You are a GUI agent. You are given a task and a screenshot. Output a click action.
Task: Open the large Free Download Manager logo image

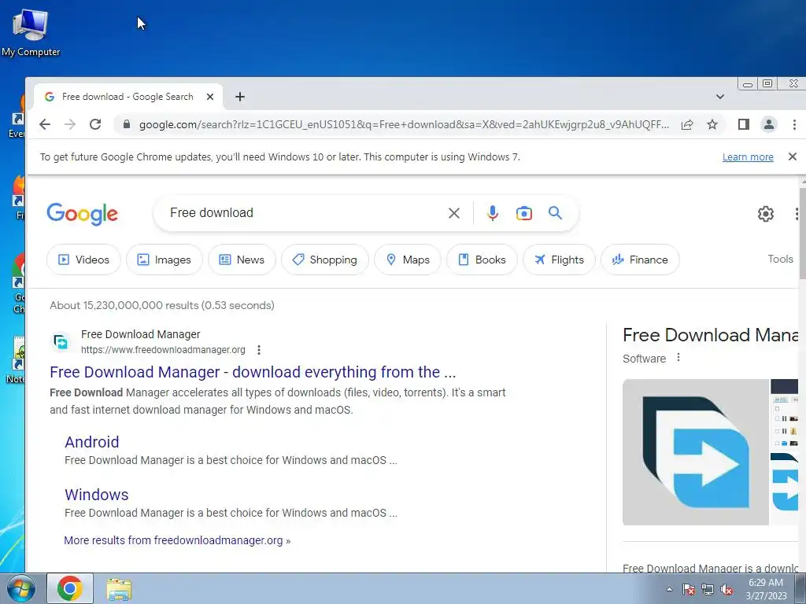(x=696, y=452)
